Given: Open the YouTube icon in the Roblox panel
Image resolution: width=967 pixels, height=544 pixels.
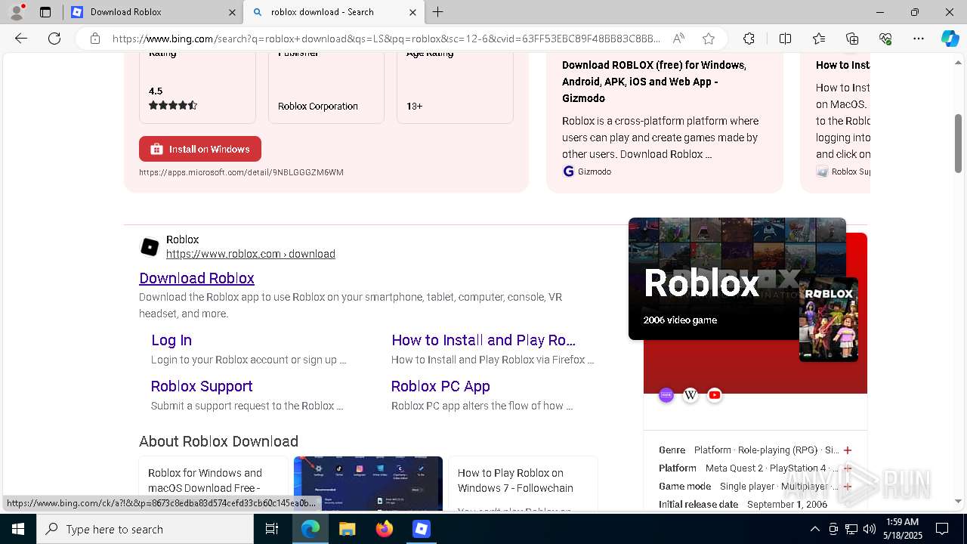Looking at the screenshot, I should [x=715, y=395].
